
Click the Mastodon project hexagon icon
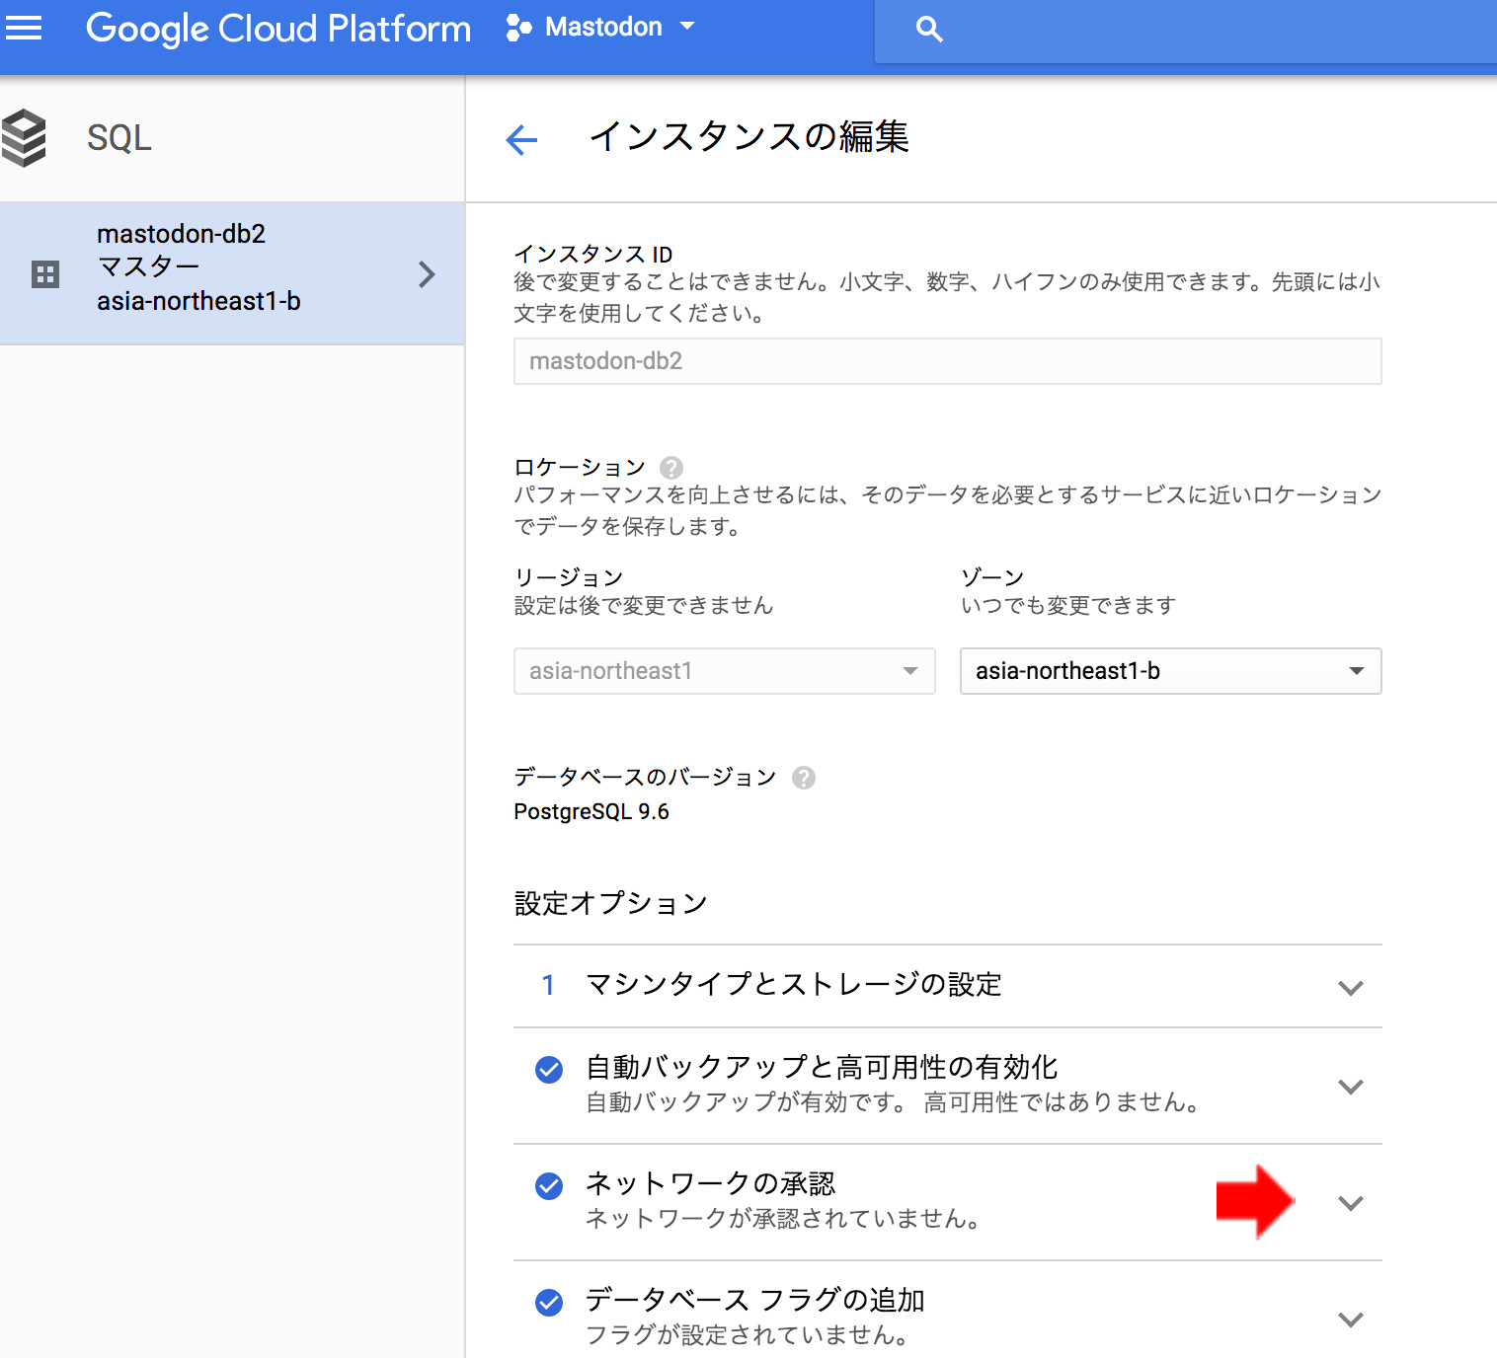click(x=518, y=28)
